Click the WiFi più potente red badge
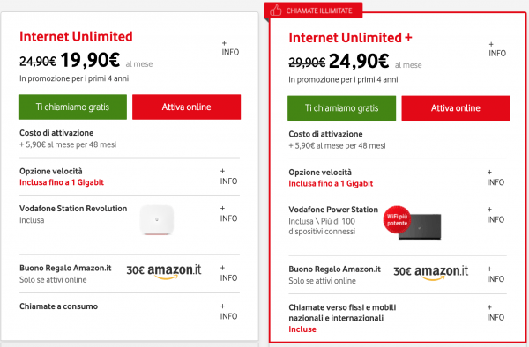Viewport: 529px width, 347px height. click(397, 219)
